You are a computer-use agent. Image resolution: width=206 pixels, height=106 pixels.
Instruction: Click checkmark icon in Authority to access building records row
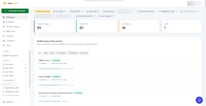click(40, 101)
